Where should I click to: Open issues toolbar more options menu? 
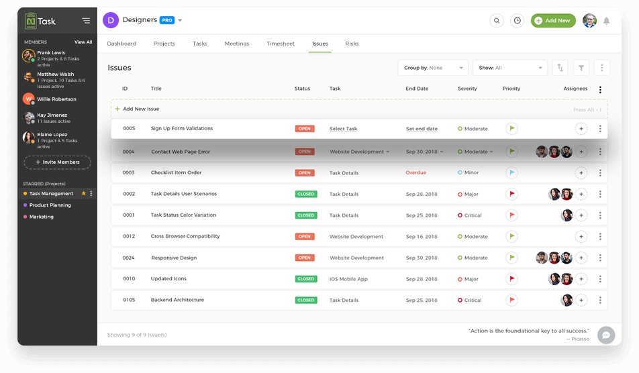pos(602,68)
